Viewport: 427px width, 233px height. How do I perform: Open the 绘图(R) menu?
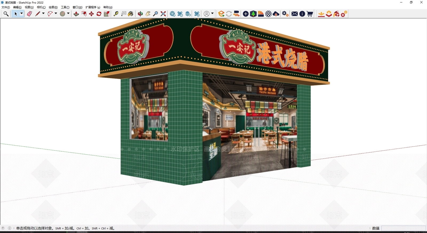[x=53, y=7]
